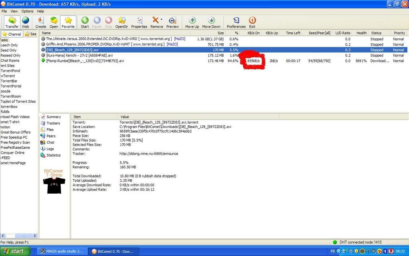Click the [MaZO] link on Griffin.And.Phoenix row
The height and width of the screenshot is (256, 409).
pyautogui.click(x=173, y=44)
